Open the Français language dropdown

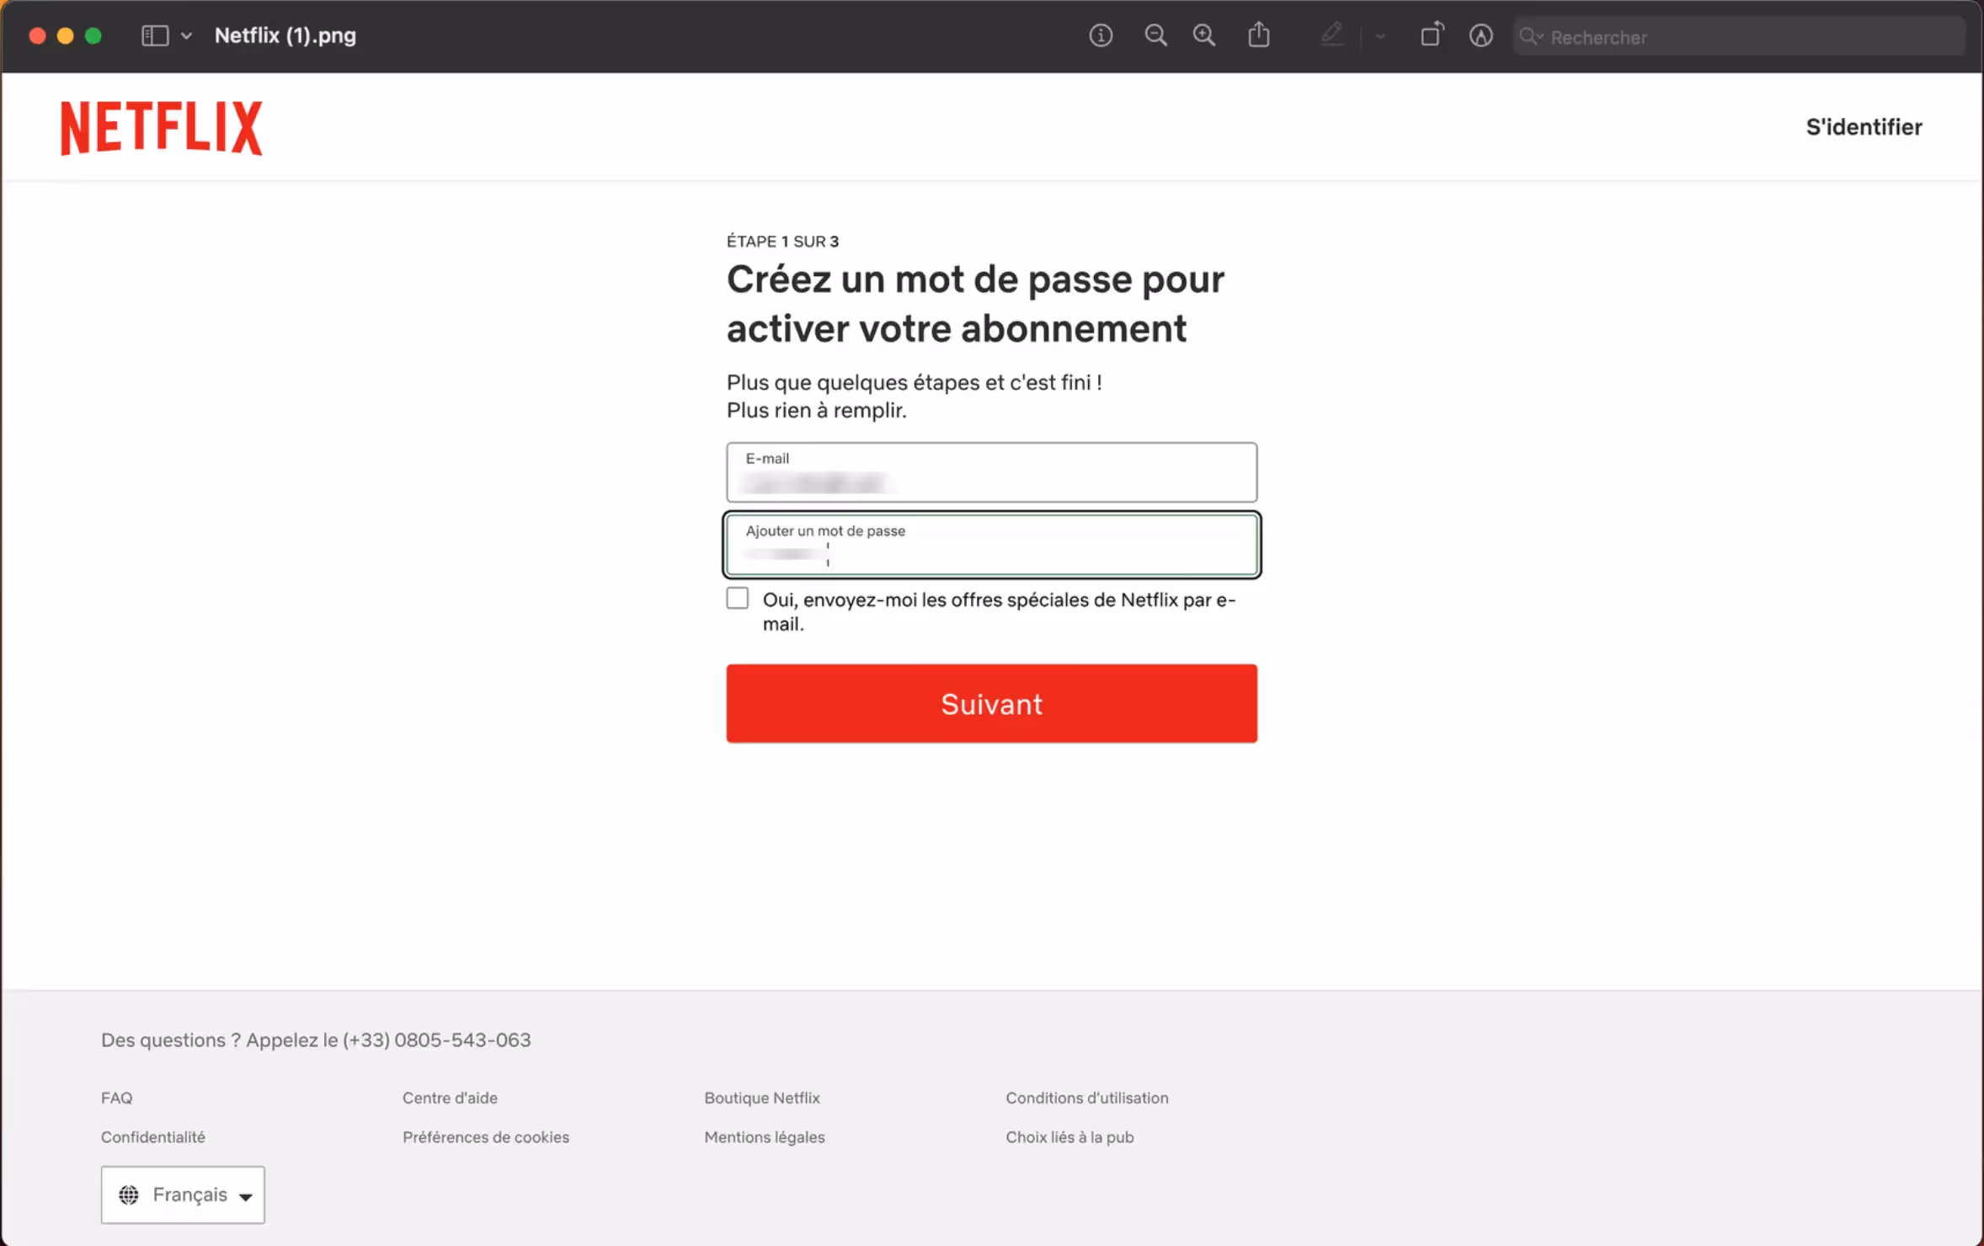click(183, 1195)
